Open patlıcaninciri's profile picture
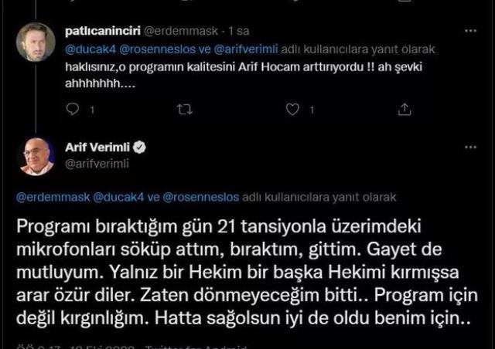Screen dimensions: 495x349 36,42
